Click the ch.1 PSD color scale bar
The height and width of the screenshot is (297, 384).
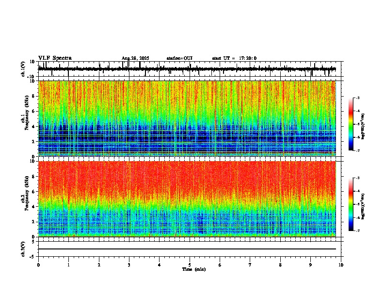(x=351, y=124)
